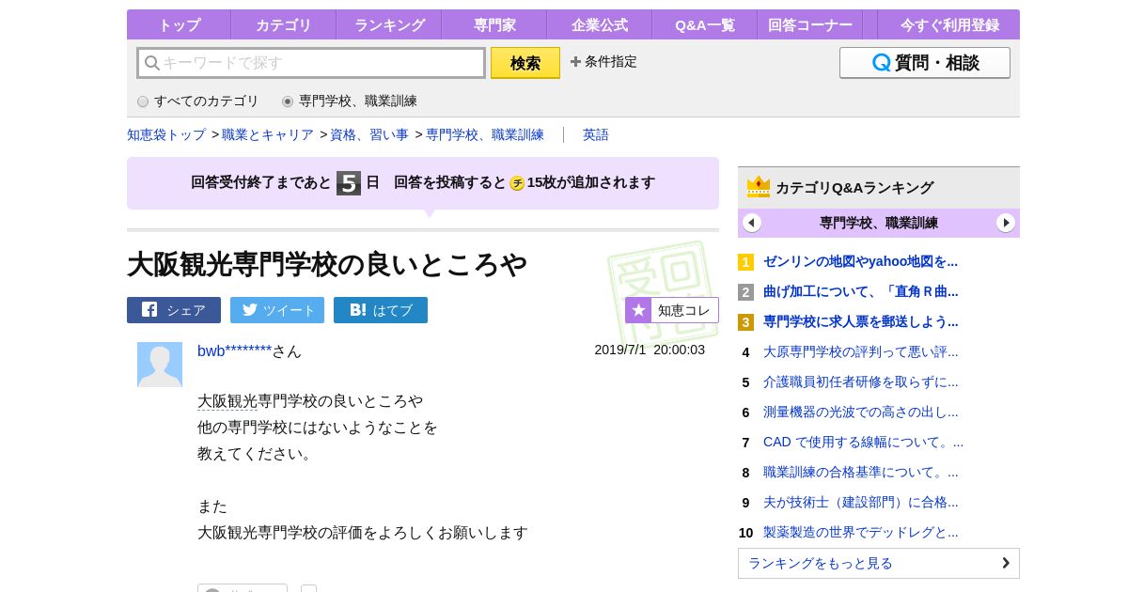The image size is (1128, 592).
Task: Click the plus icon beside 条件指定
Action: pos(575,62)
